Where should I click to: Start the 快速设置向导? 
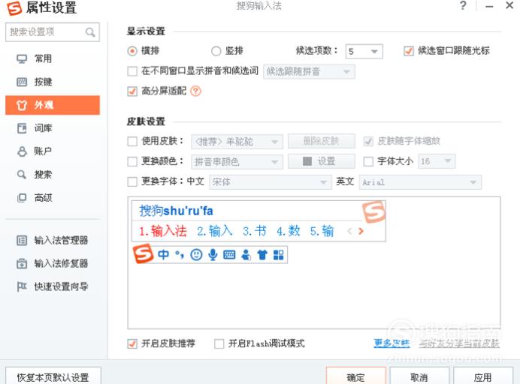pyautogui.click(x=53, y=286)
